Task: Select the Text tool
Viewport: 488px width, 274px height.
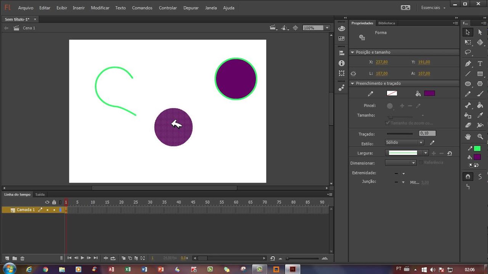Action: click(x=480, y=64)
